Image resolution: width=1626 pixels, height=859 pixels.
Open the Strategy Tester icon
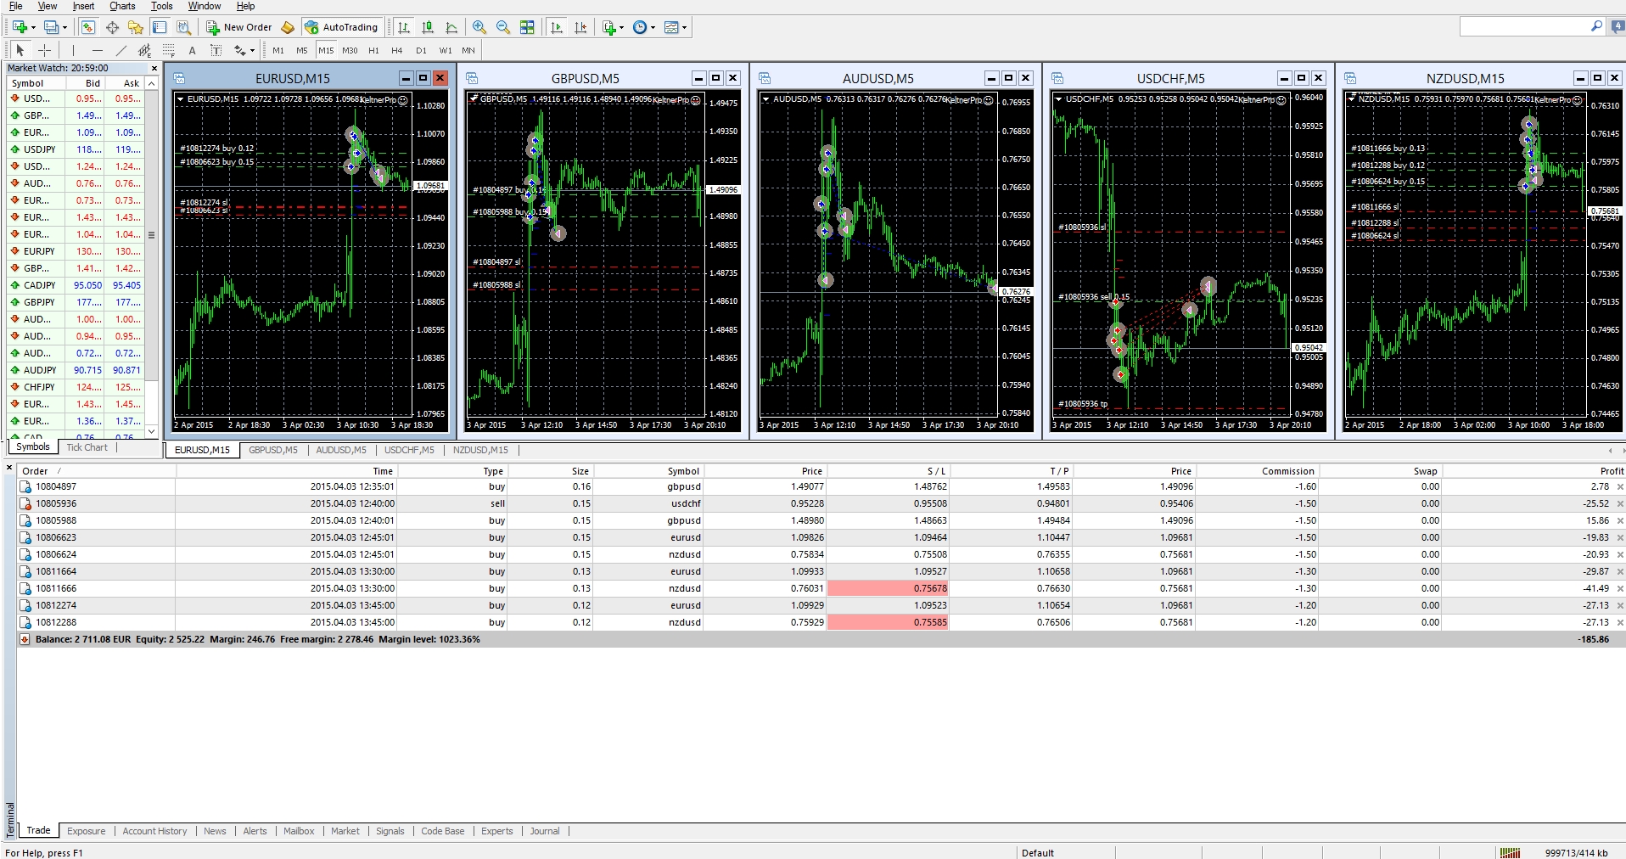tap(183, 27)
